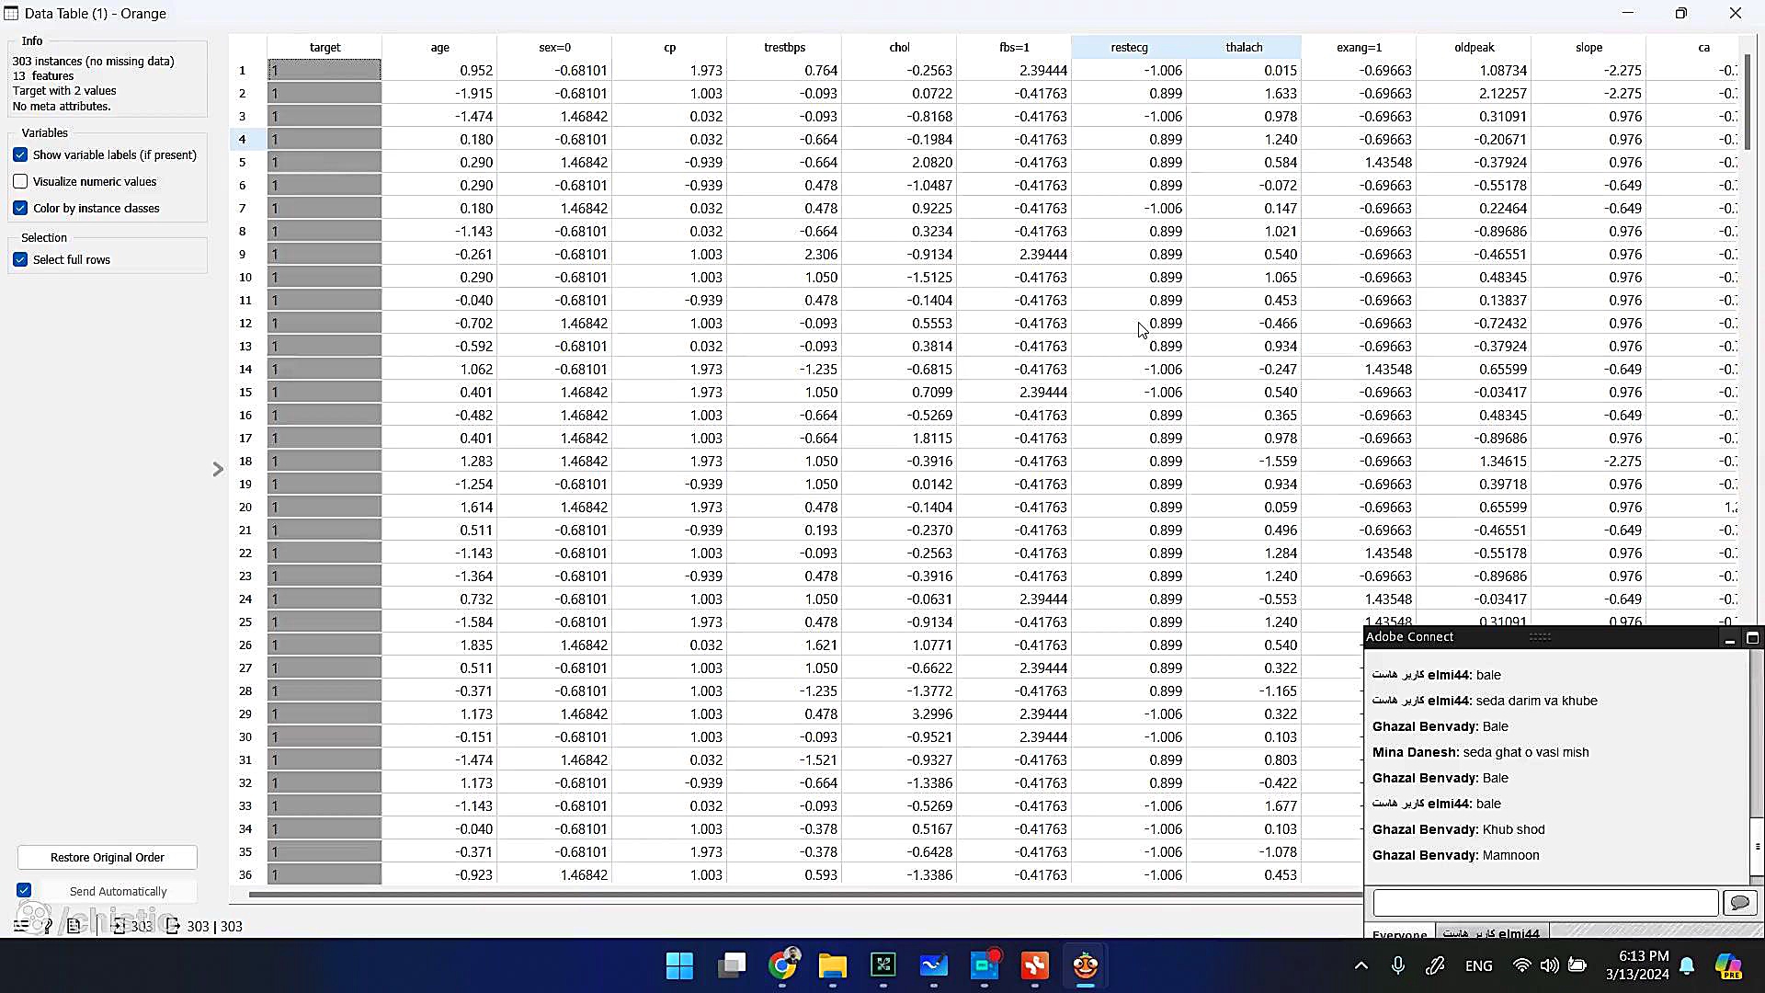Uncheck Color by instance classes
The width and height of the screenshot is (1765, 993).
coord(20,208)
